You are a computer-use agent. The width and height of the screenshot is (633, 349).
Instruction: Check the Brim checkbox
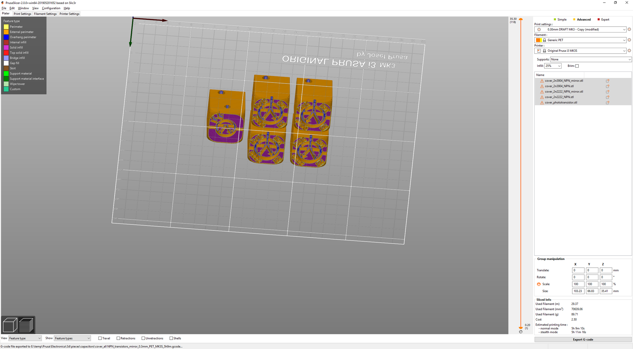pyautogui.click(x=577, y=66)
